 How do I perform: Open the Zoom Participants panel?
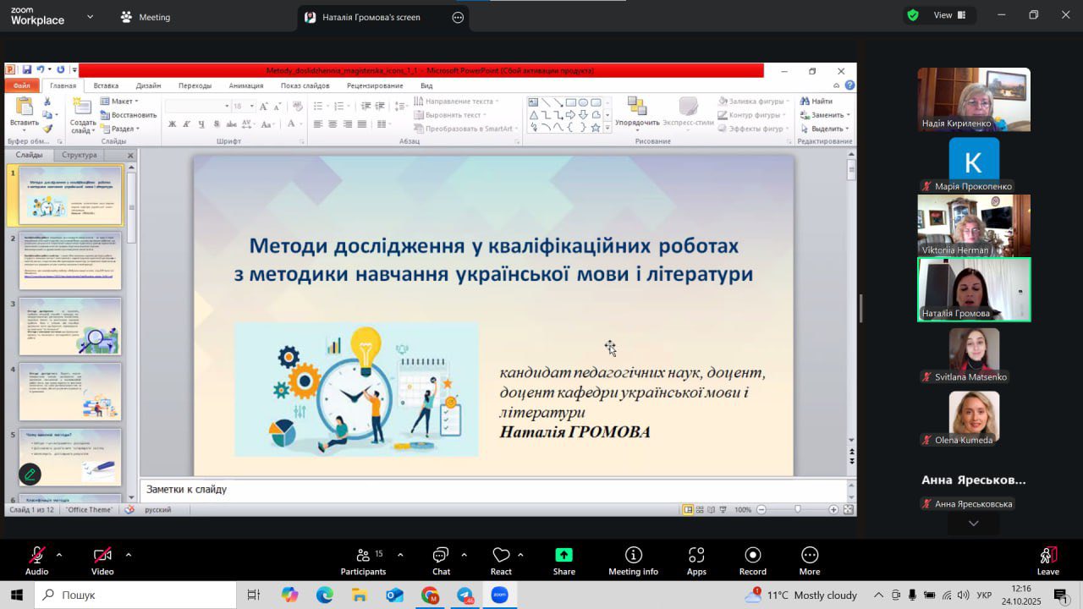[363, 559]
